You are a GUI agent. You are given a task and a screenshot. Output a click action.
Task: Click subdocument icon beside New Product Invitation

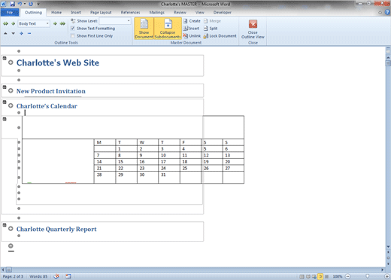point(5,87)
